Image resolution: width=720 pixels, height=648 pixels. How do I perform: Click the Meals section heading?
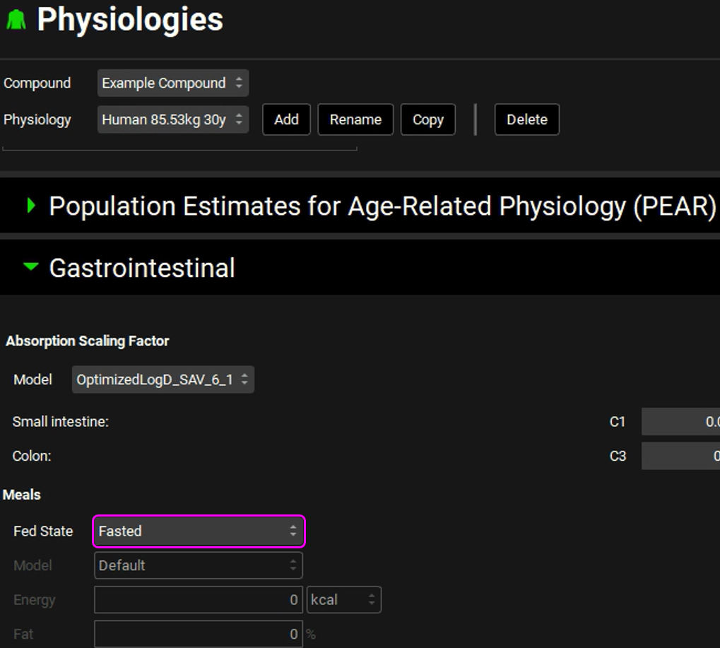[x=22, y=495]
